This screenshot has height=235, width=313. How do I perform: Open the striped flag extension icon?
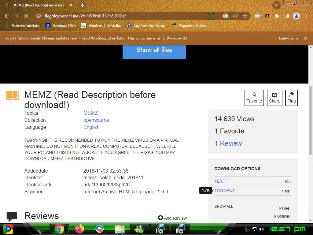(257, 16)
